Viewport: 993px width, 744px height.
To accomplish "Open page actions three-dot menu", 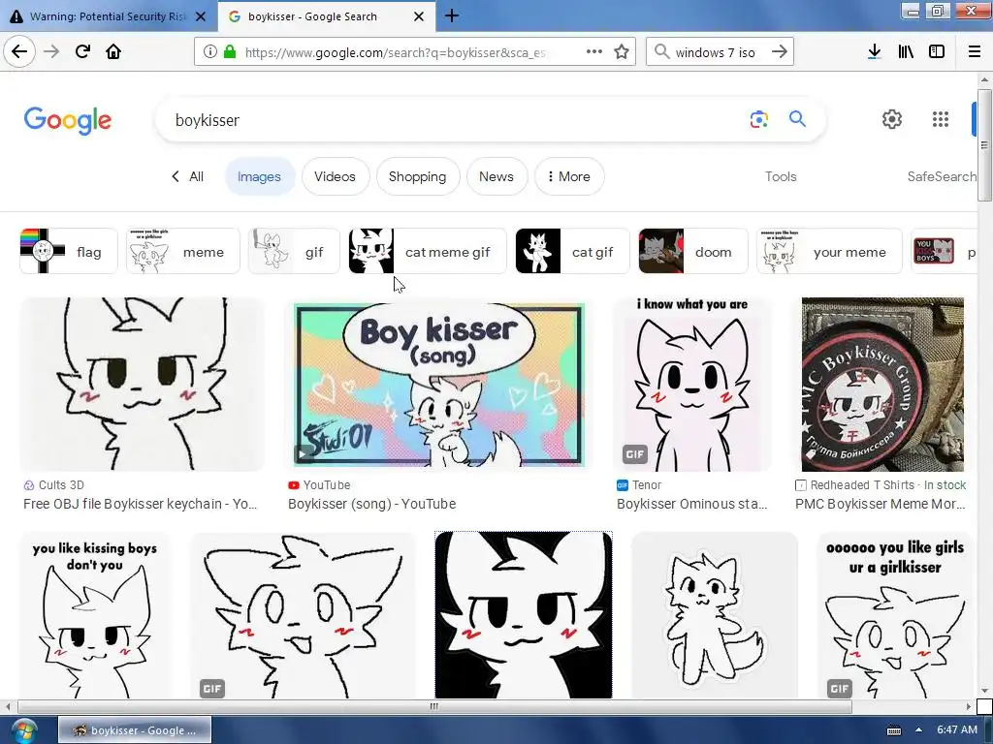I will click(x=594, y=52).
